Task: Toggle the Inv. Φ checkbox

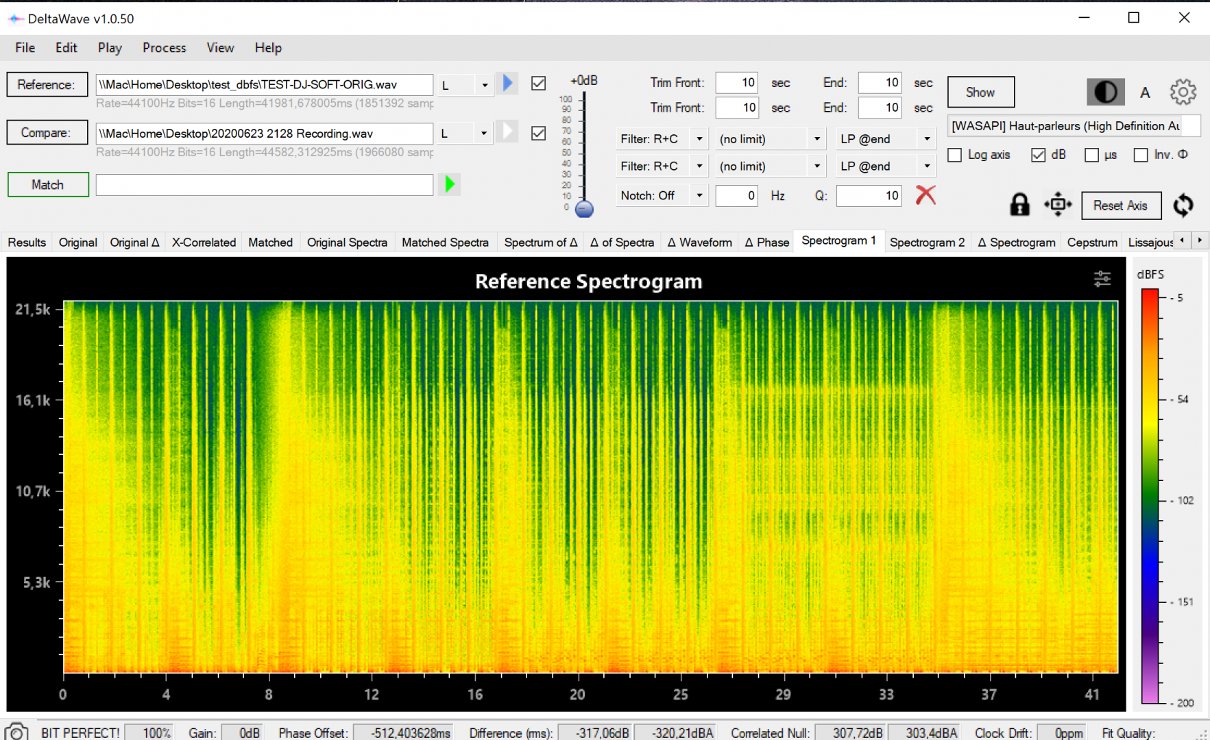Action: click(1141, 155)
